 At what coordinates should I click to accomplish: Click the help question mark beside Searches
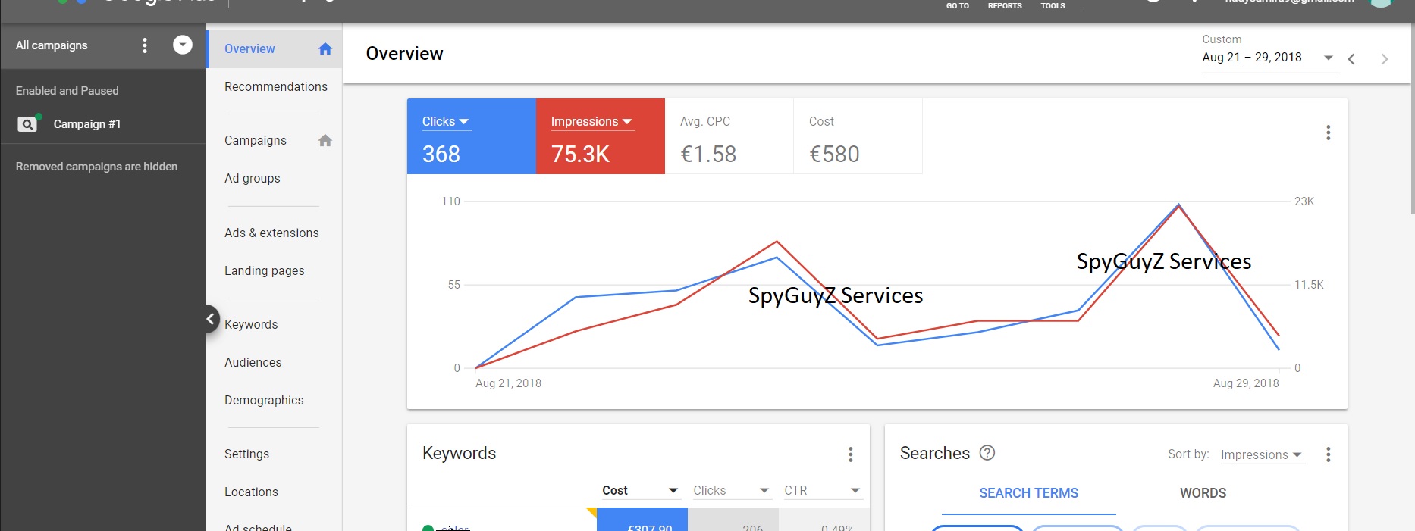(987, 453)
